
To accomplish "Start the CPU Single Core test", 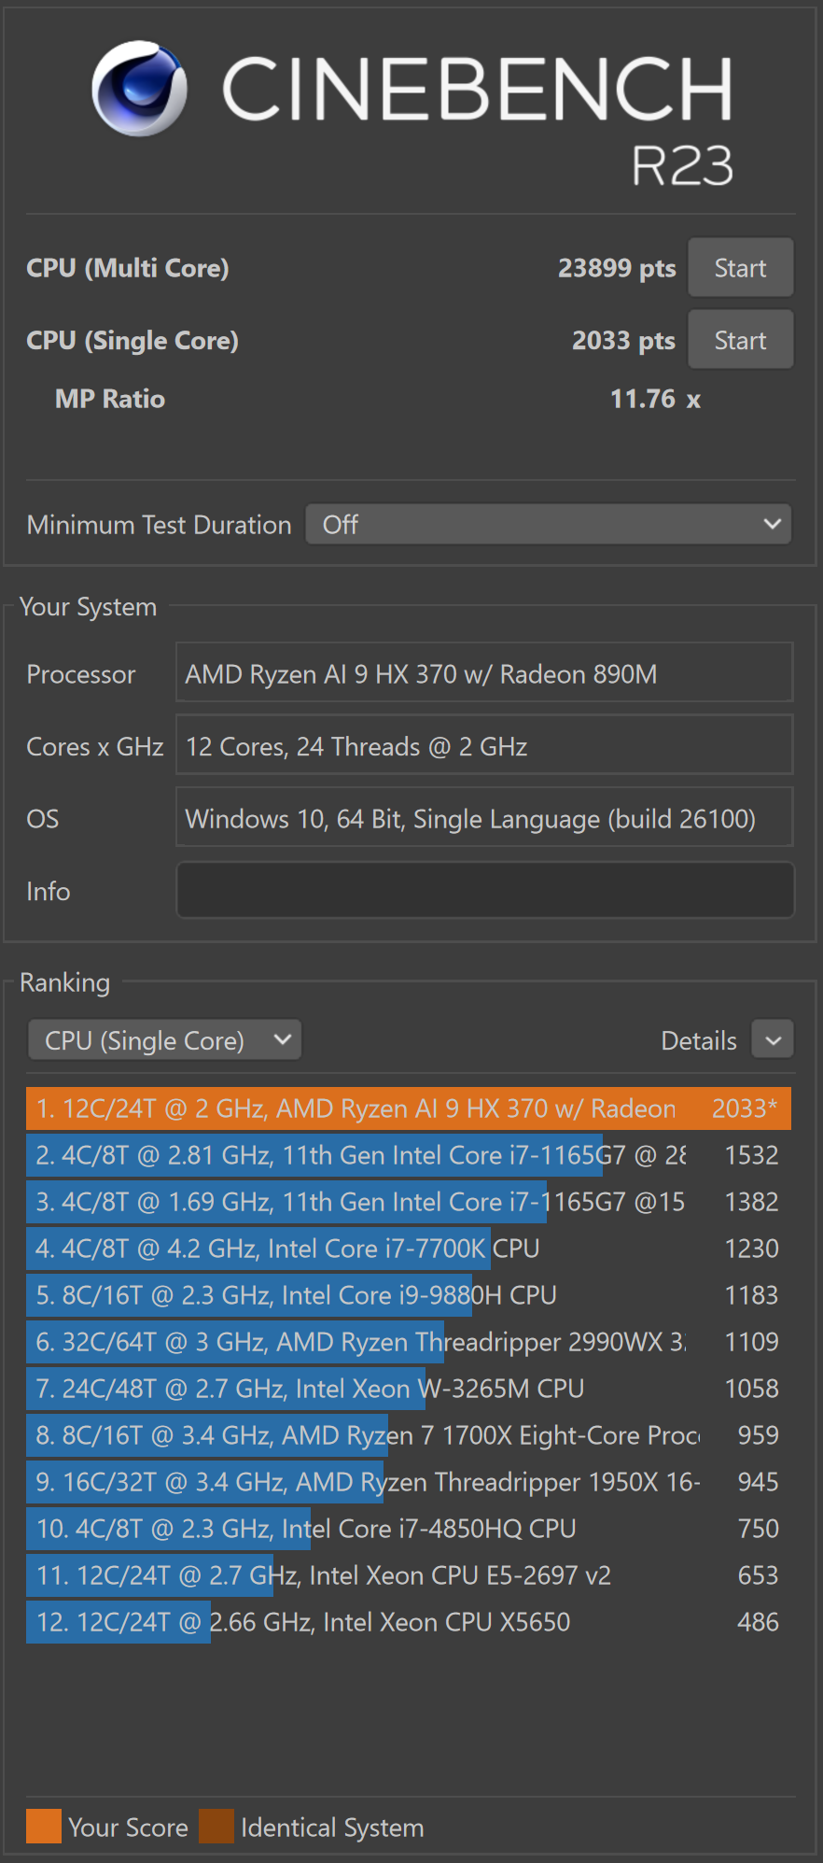I will pyautogui.click(x=740, y=341).
